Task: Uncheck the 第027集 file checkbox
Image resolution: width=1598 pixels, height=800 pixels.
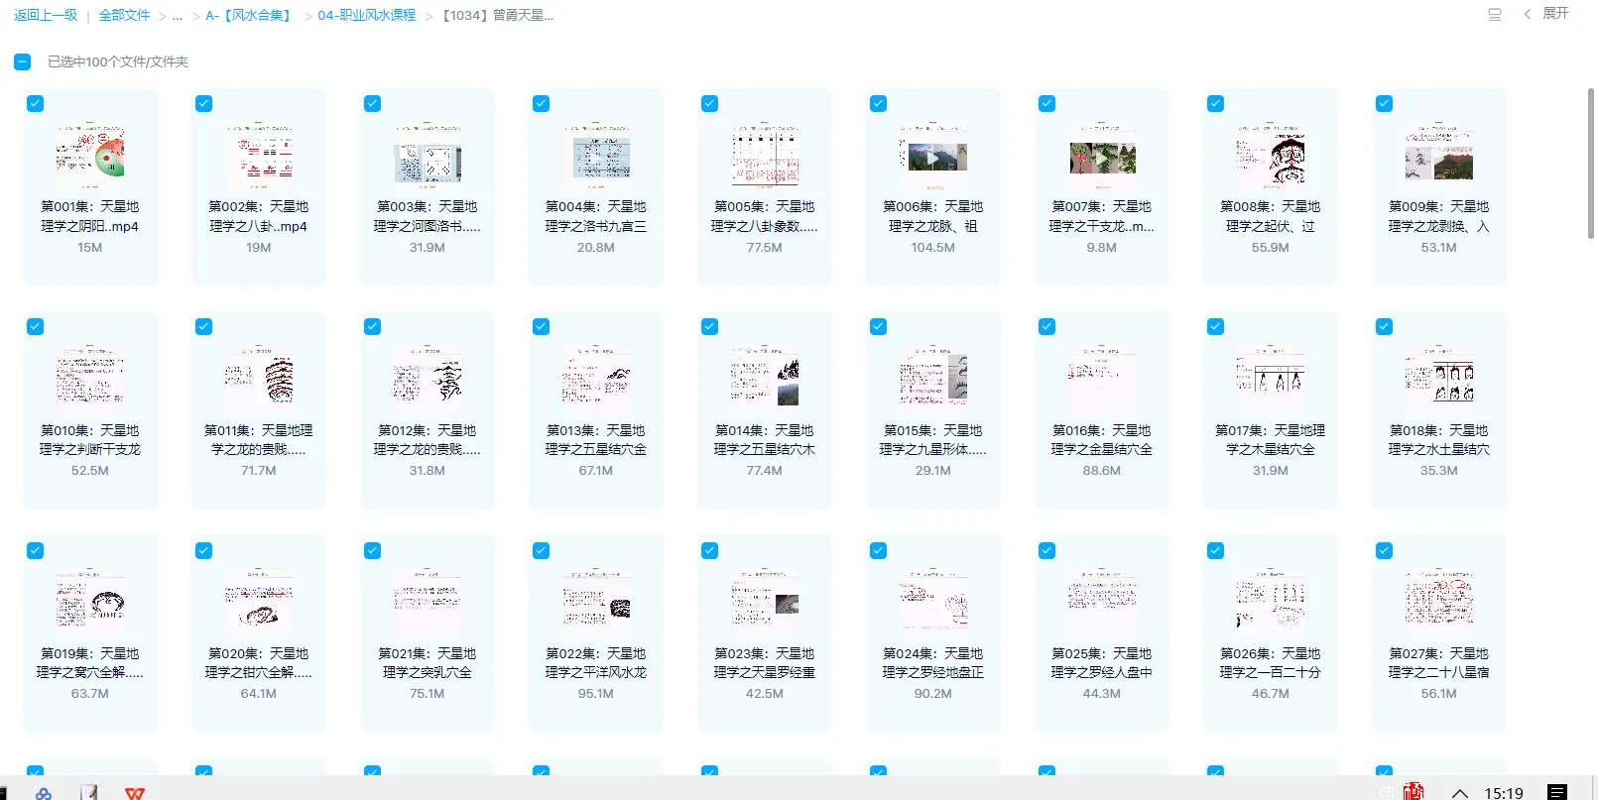Action: pos(1385,550)
